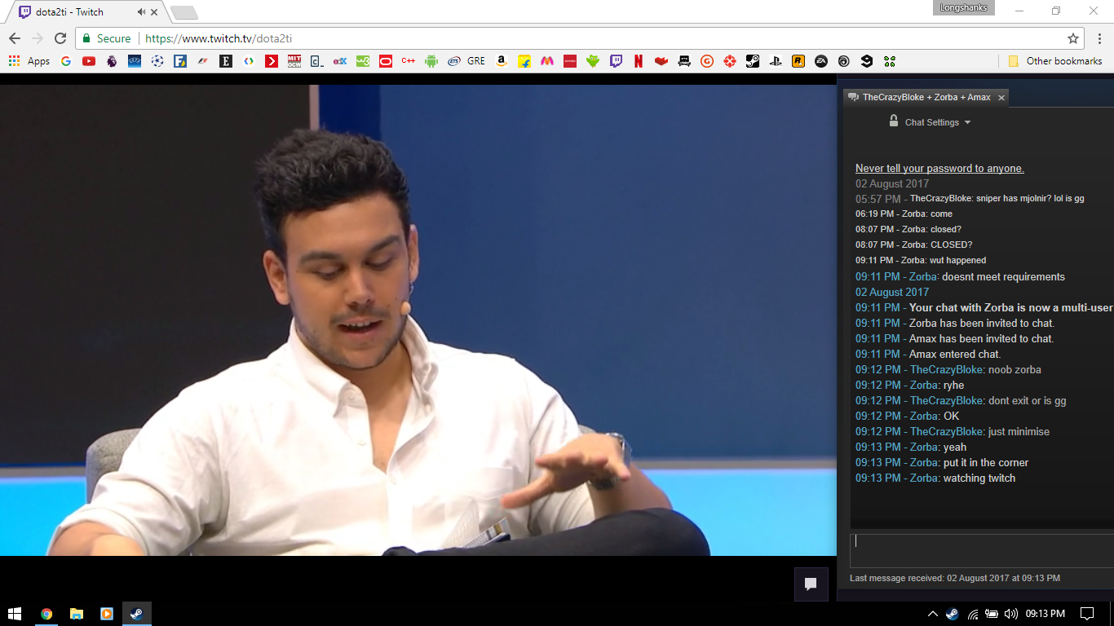Reload the Twitch page
1114x626 pixels.
point(60,38)
